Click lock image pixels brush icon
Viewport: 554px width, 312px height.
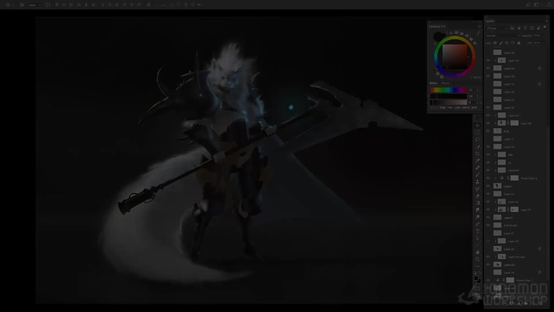tap(501, 42)
